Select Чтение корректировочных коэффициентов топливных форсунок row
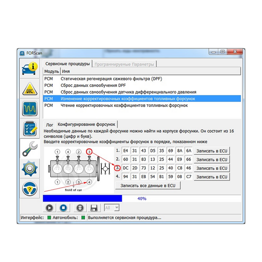This screenshot has width=262, height=262. [142, 105]
